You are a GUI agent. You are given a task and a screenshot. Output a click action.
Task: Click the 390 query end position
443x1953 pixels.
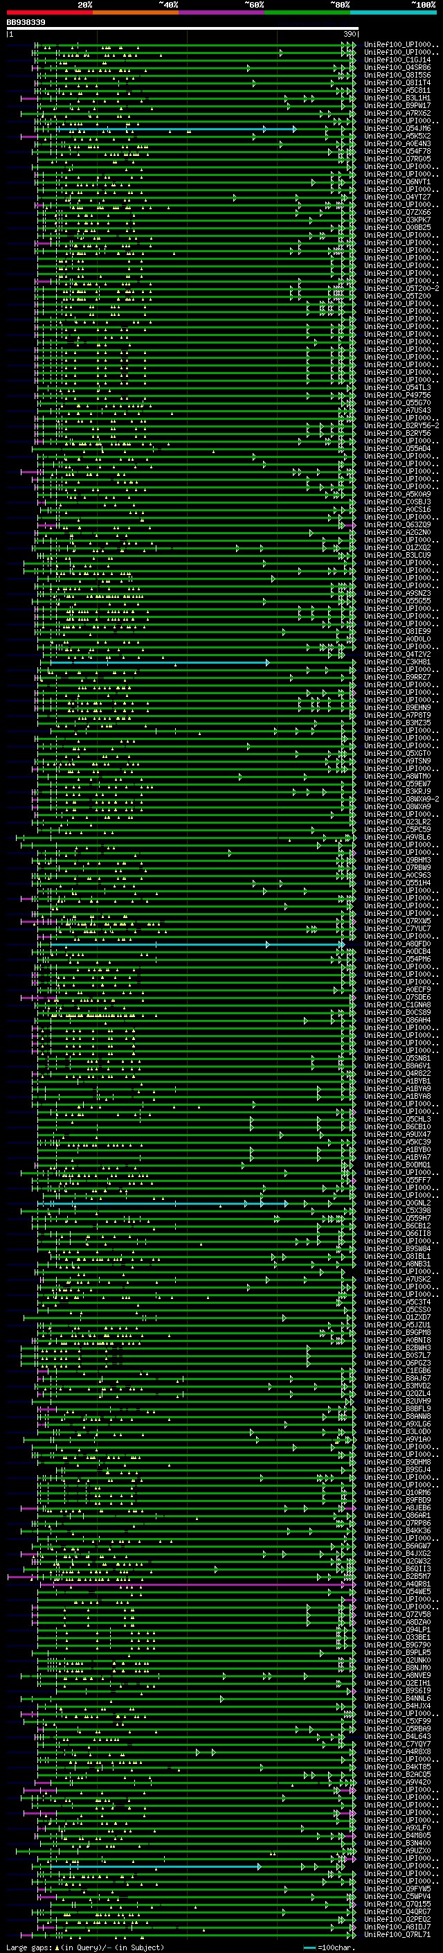pos(349,34)
